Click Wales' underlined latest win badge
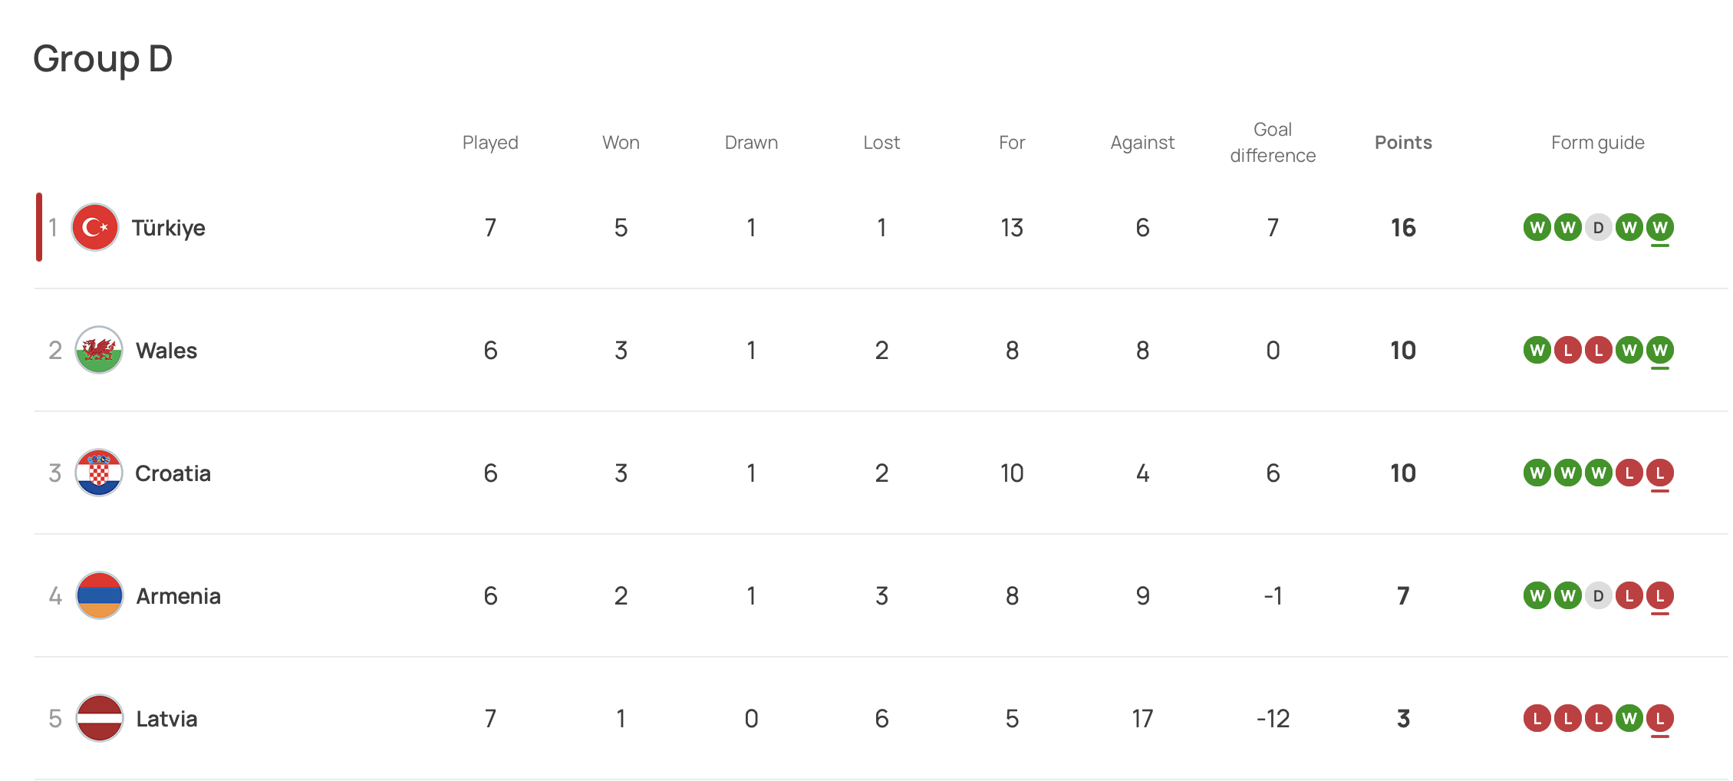 coord(1660,351)
